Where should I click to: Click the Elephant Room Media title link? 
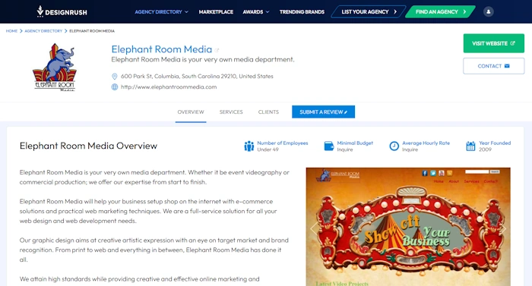(161, 49)
